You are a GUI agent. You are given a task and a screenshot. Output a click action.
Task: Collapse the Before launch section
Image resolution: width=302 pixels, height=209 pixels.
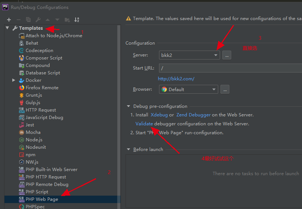pyautogui.click(x=128, y=149)
